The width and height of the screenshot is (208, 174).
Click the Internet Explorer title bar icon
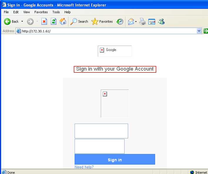4,5
